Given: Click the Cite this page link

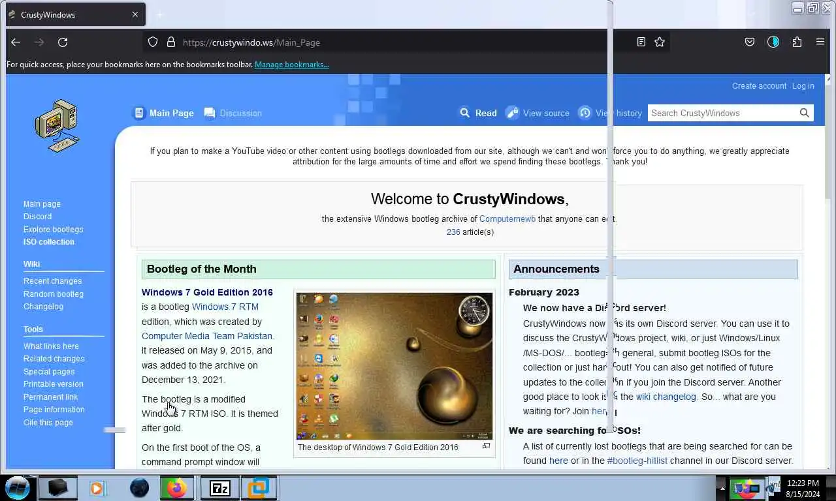Looking at the screenshot, I should [48, 423].
